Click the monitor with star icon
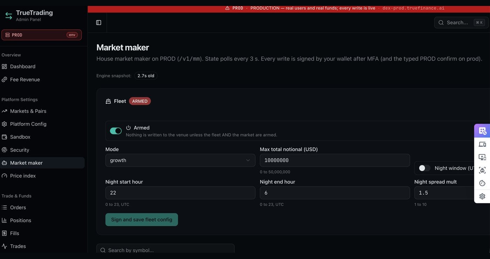The height and width of the screenshot is (259, 490). [x=482, y=157]
